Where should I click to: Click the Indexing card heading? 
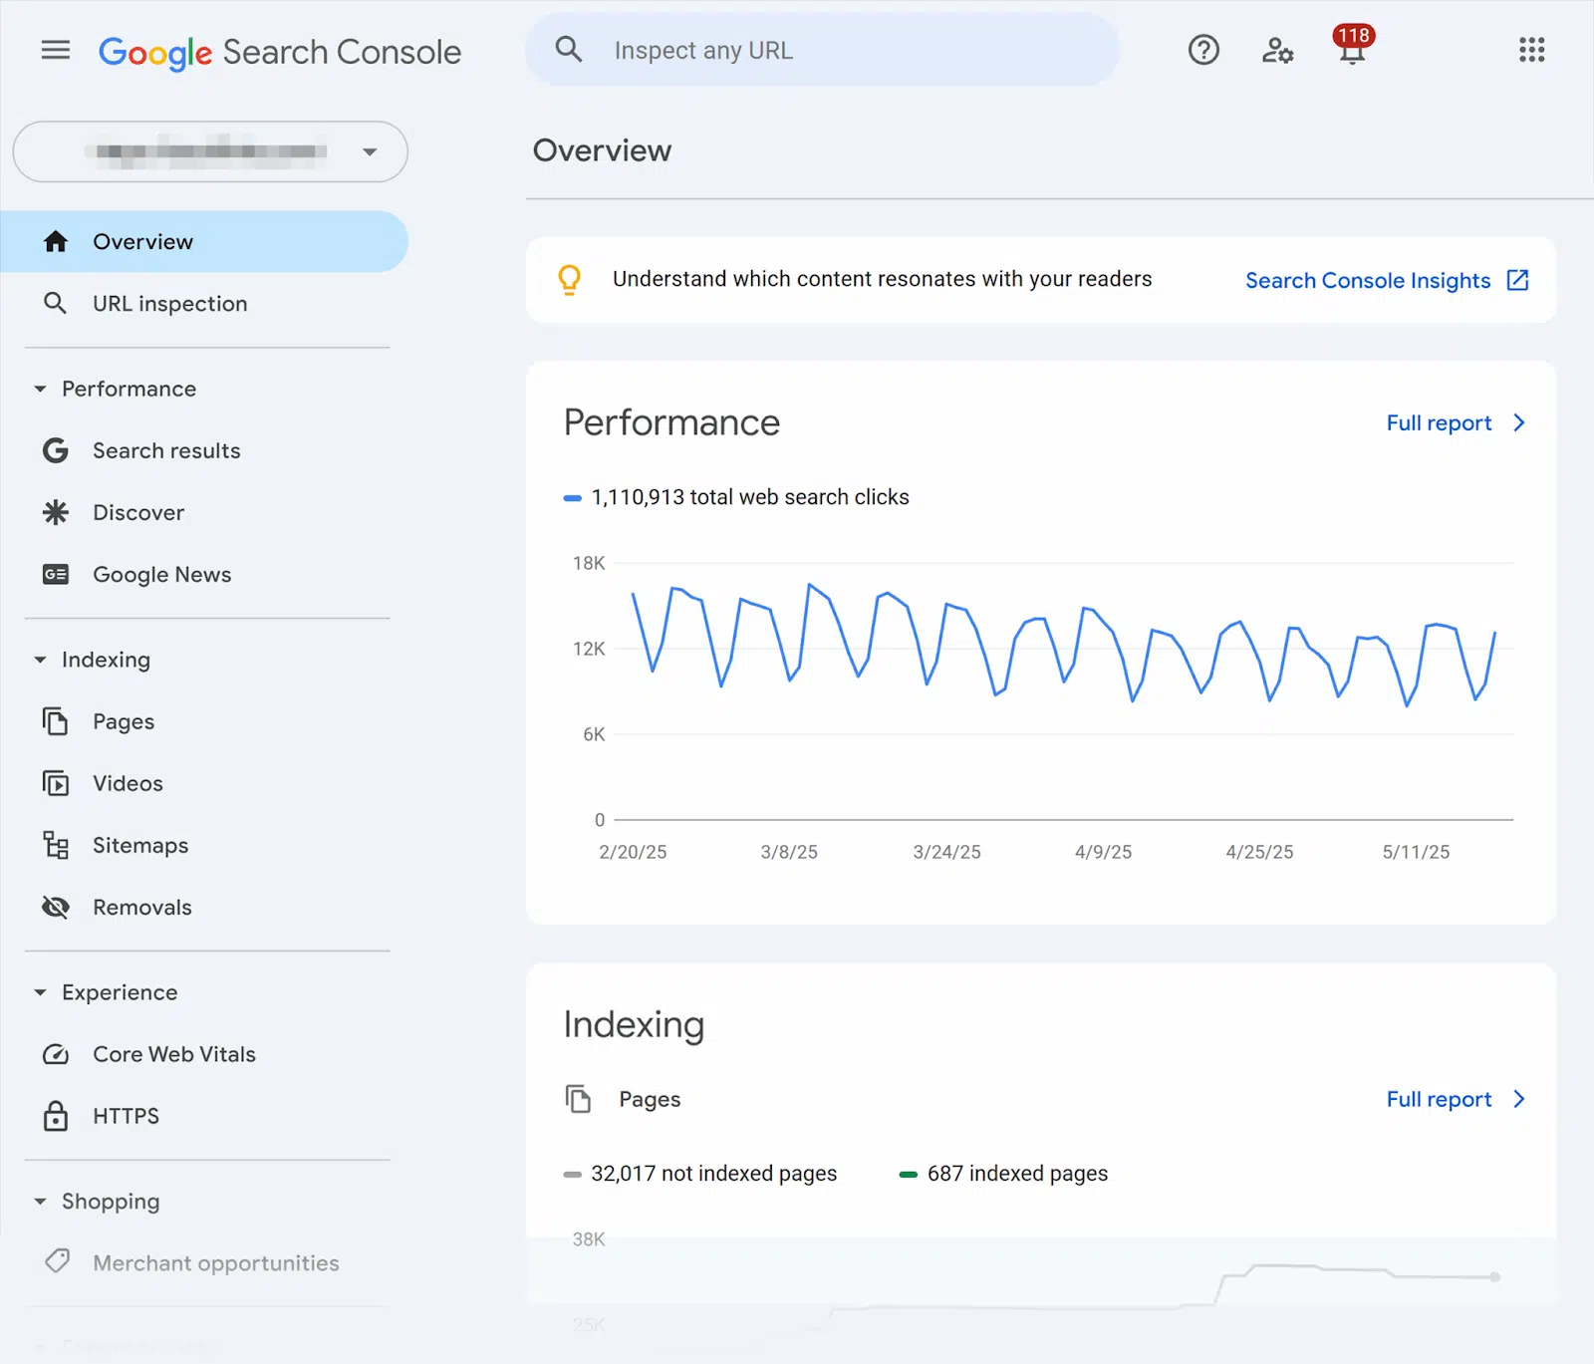click(x=634, y=1024)
